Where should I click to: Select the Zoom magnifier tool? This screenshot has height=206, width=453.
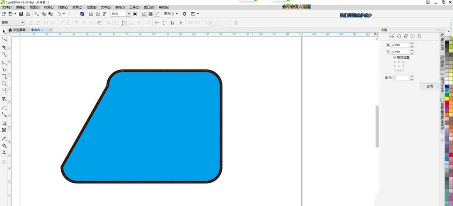(x=4, y=54)
